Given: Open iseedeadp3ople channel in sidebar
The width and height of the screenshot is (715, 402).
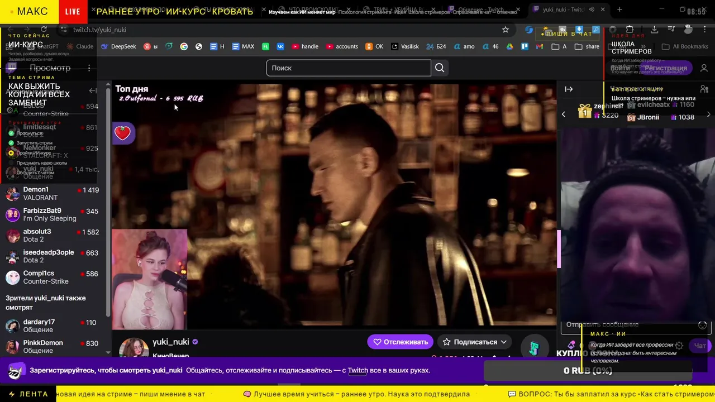Looking at the screenshot, I should click(52, 256).
